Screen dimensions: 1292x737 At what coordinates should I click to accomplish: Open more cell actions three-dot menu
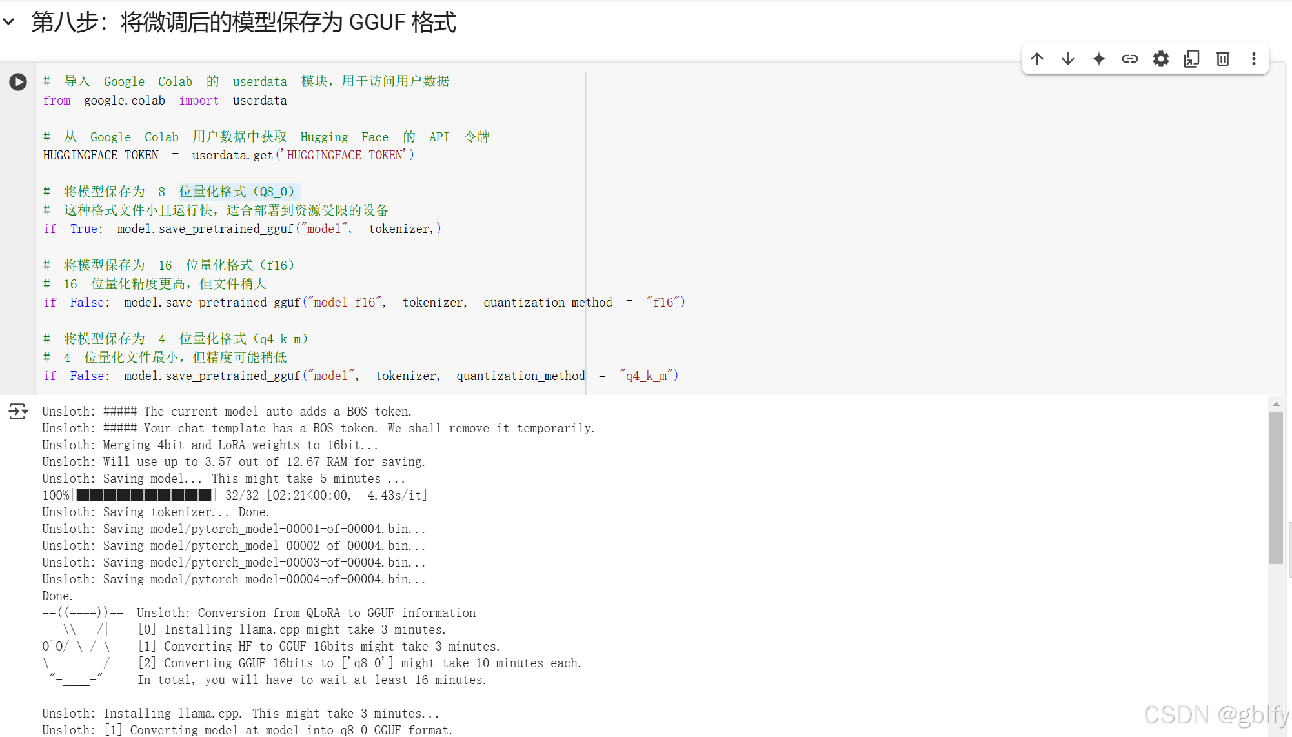pos(1253,59)
